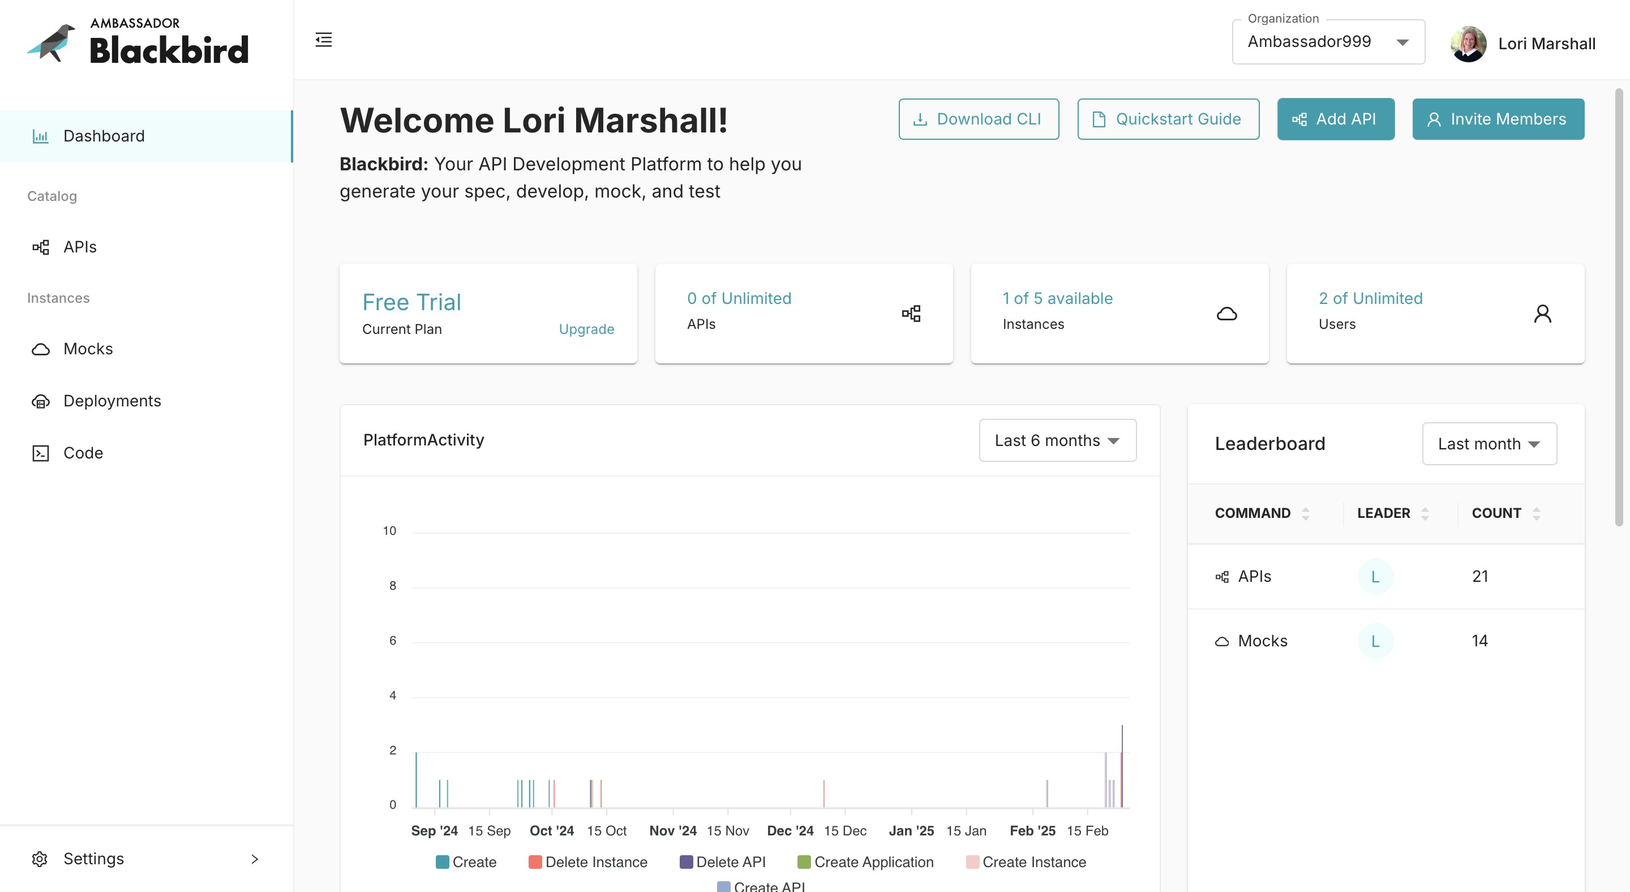The width and height of the screenshot is (1630, 892).
Task: Click Lori Marshall's profile avatar
Action: [x=1468, y=43]
